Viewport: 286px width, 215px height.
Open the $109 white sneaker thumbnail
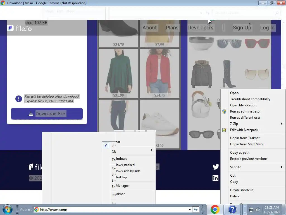click(160, 124)
